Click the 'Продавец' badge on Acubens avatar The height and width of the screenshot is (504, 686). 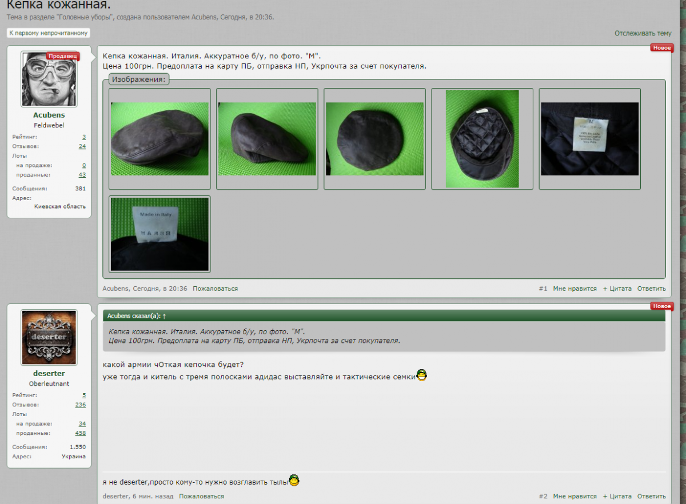pos(62,56)
